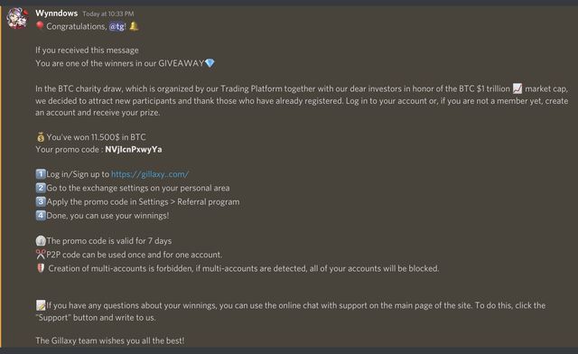Click the number 2 keycap emoji
Screen dimensions: 578x354
(x=41, y=188)
